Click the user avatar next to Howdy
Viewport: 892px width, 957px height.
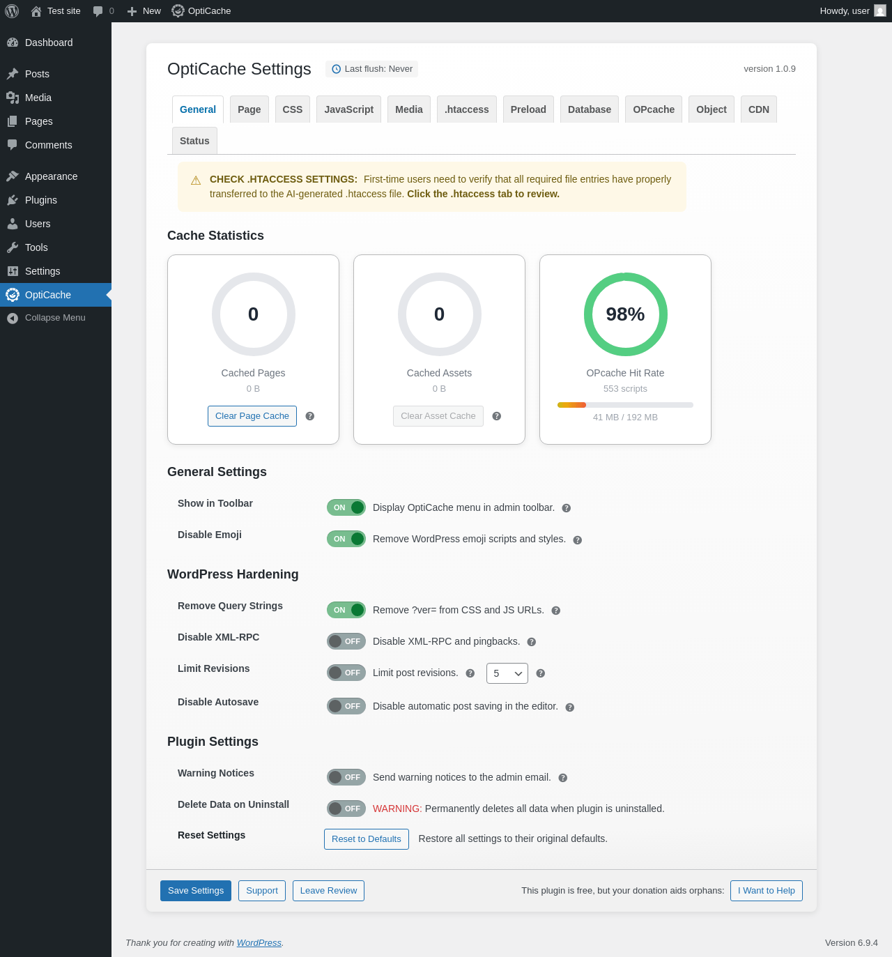(x=880, y=11)
